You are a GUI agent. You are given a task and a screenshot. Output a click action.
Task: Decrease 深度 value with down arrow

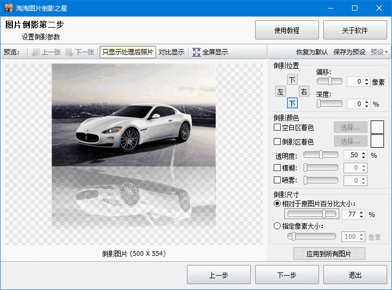(366, 106)
